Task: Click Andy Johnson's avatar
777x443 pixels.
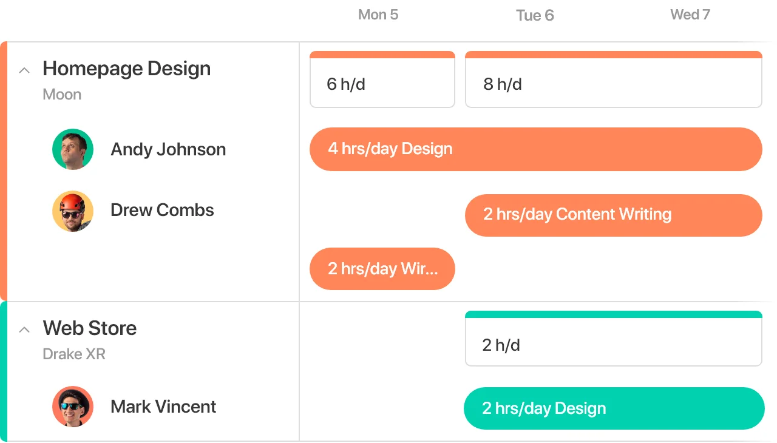Action: click(73, 149)
